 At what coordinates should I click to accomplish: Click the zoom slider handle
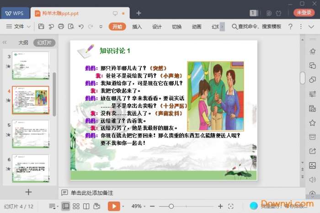[x=171, y=206]
